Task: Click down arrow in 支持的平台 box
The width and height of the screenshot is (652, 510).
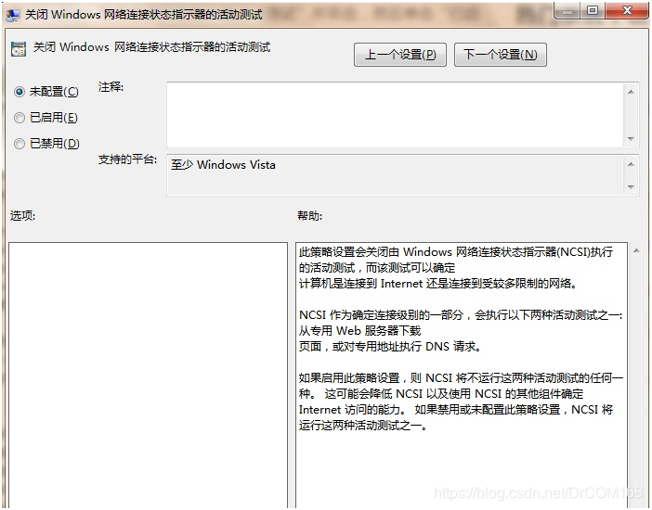Action: [631, 187]
